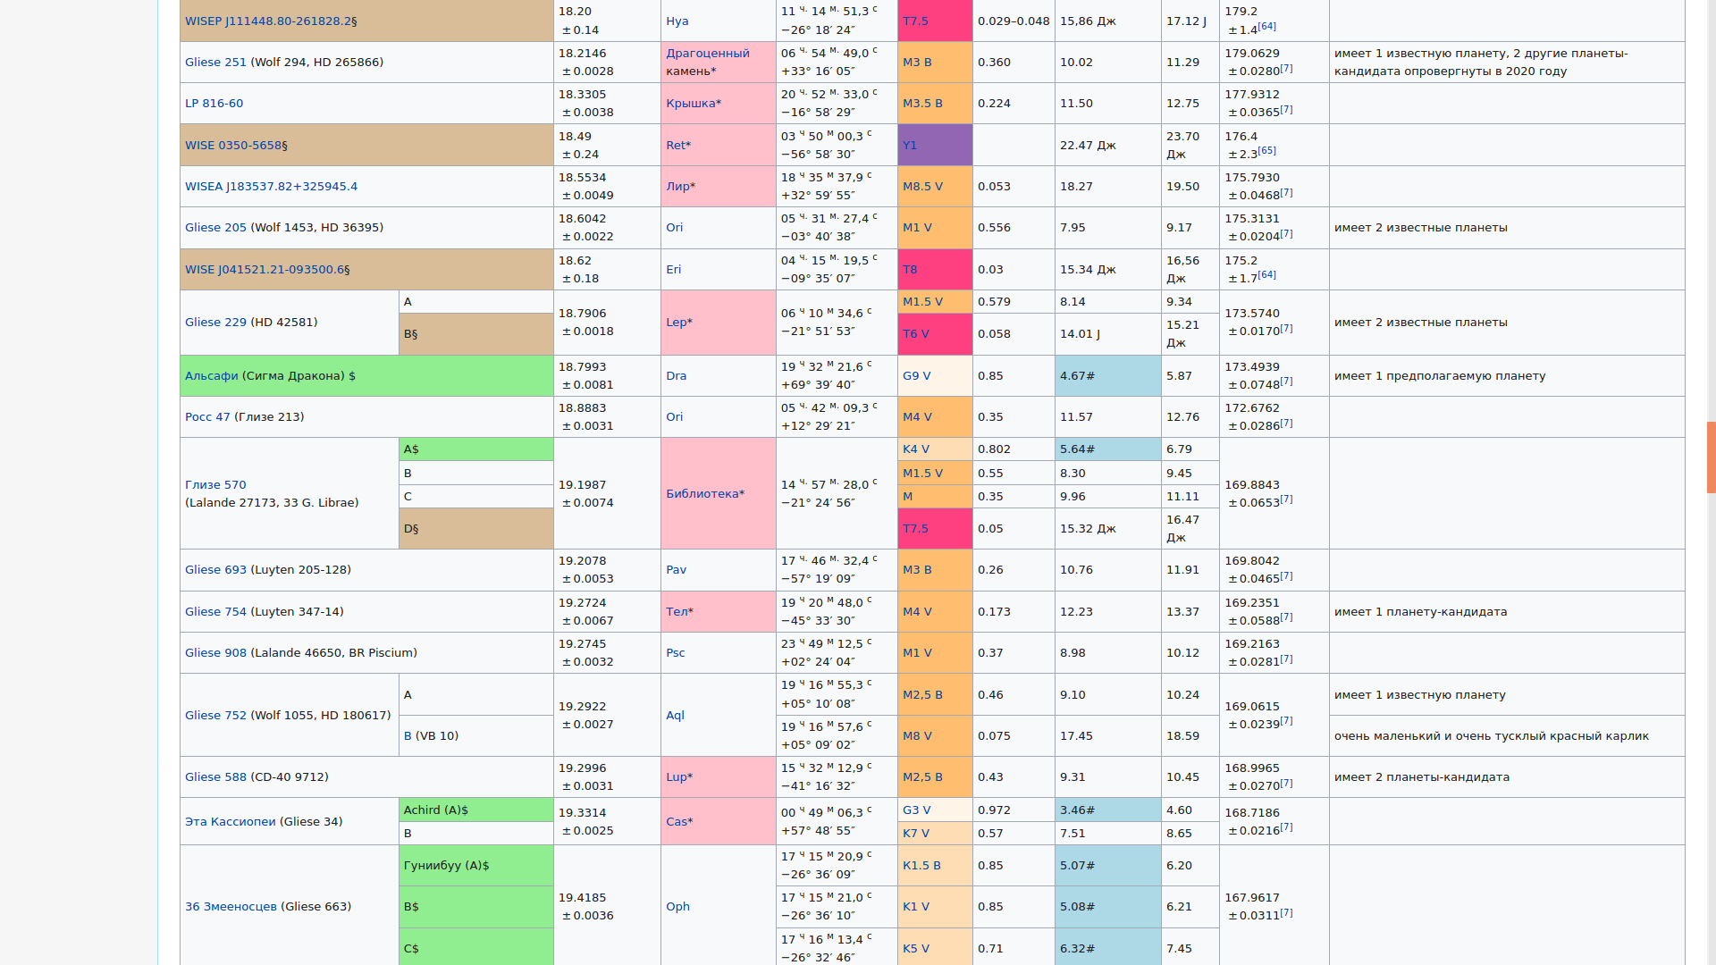1716x965 pixels.
Task: Open the K5 V spectral class link
Action: [x=916, y=949]
